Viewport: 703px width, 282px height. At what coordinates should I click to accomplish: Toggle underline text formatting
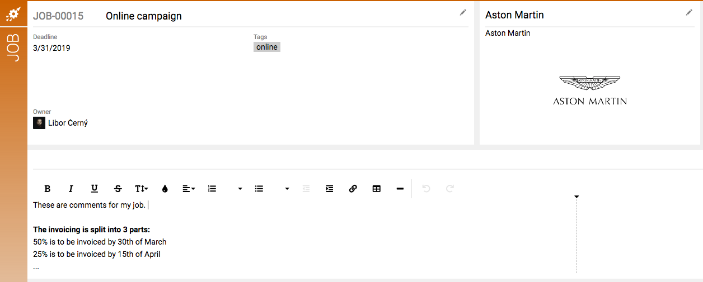[x=95, y=189]
